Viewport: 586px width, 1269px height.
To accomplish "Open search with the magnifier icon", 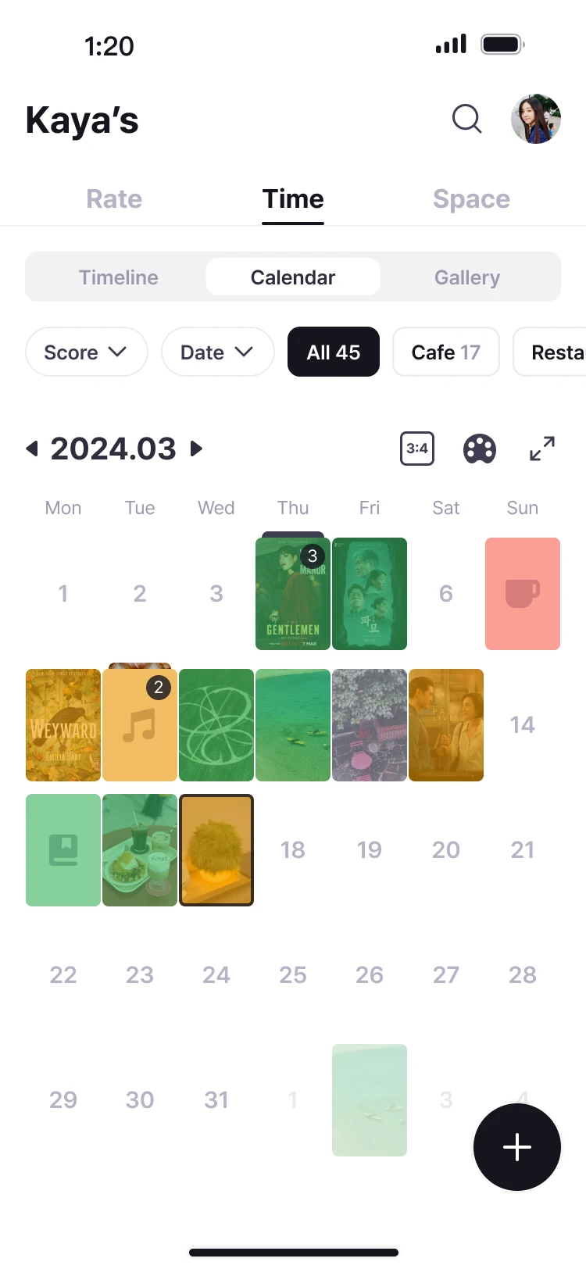I will (x=467, y=120).
